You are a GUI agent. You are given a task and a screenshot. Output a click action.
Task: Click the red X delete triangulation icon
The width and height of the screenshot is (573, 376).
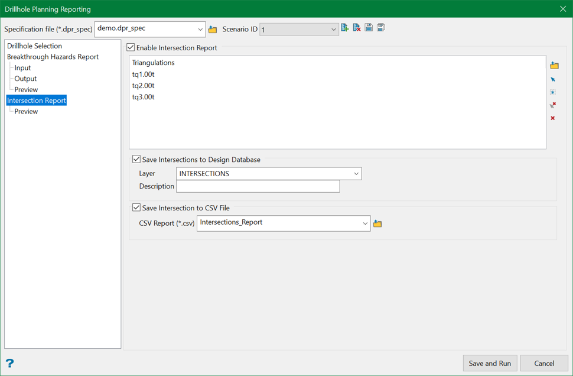tap(553, 118)
